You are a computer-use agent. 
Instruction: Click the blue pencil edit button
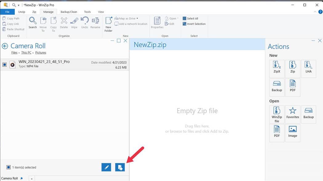[x=106, y=167]
